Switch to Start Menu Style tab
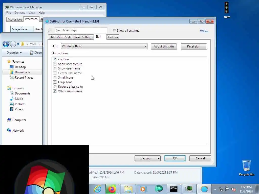 [60, 37]
